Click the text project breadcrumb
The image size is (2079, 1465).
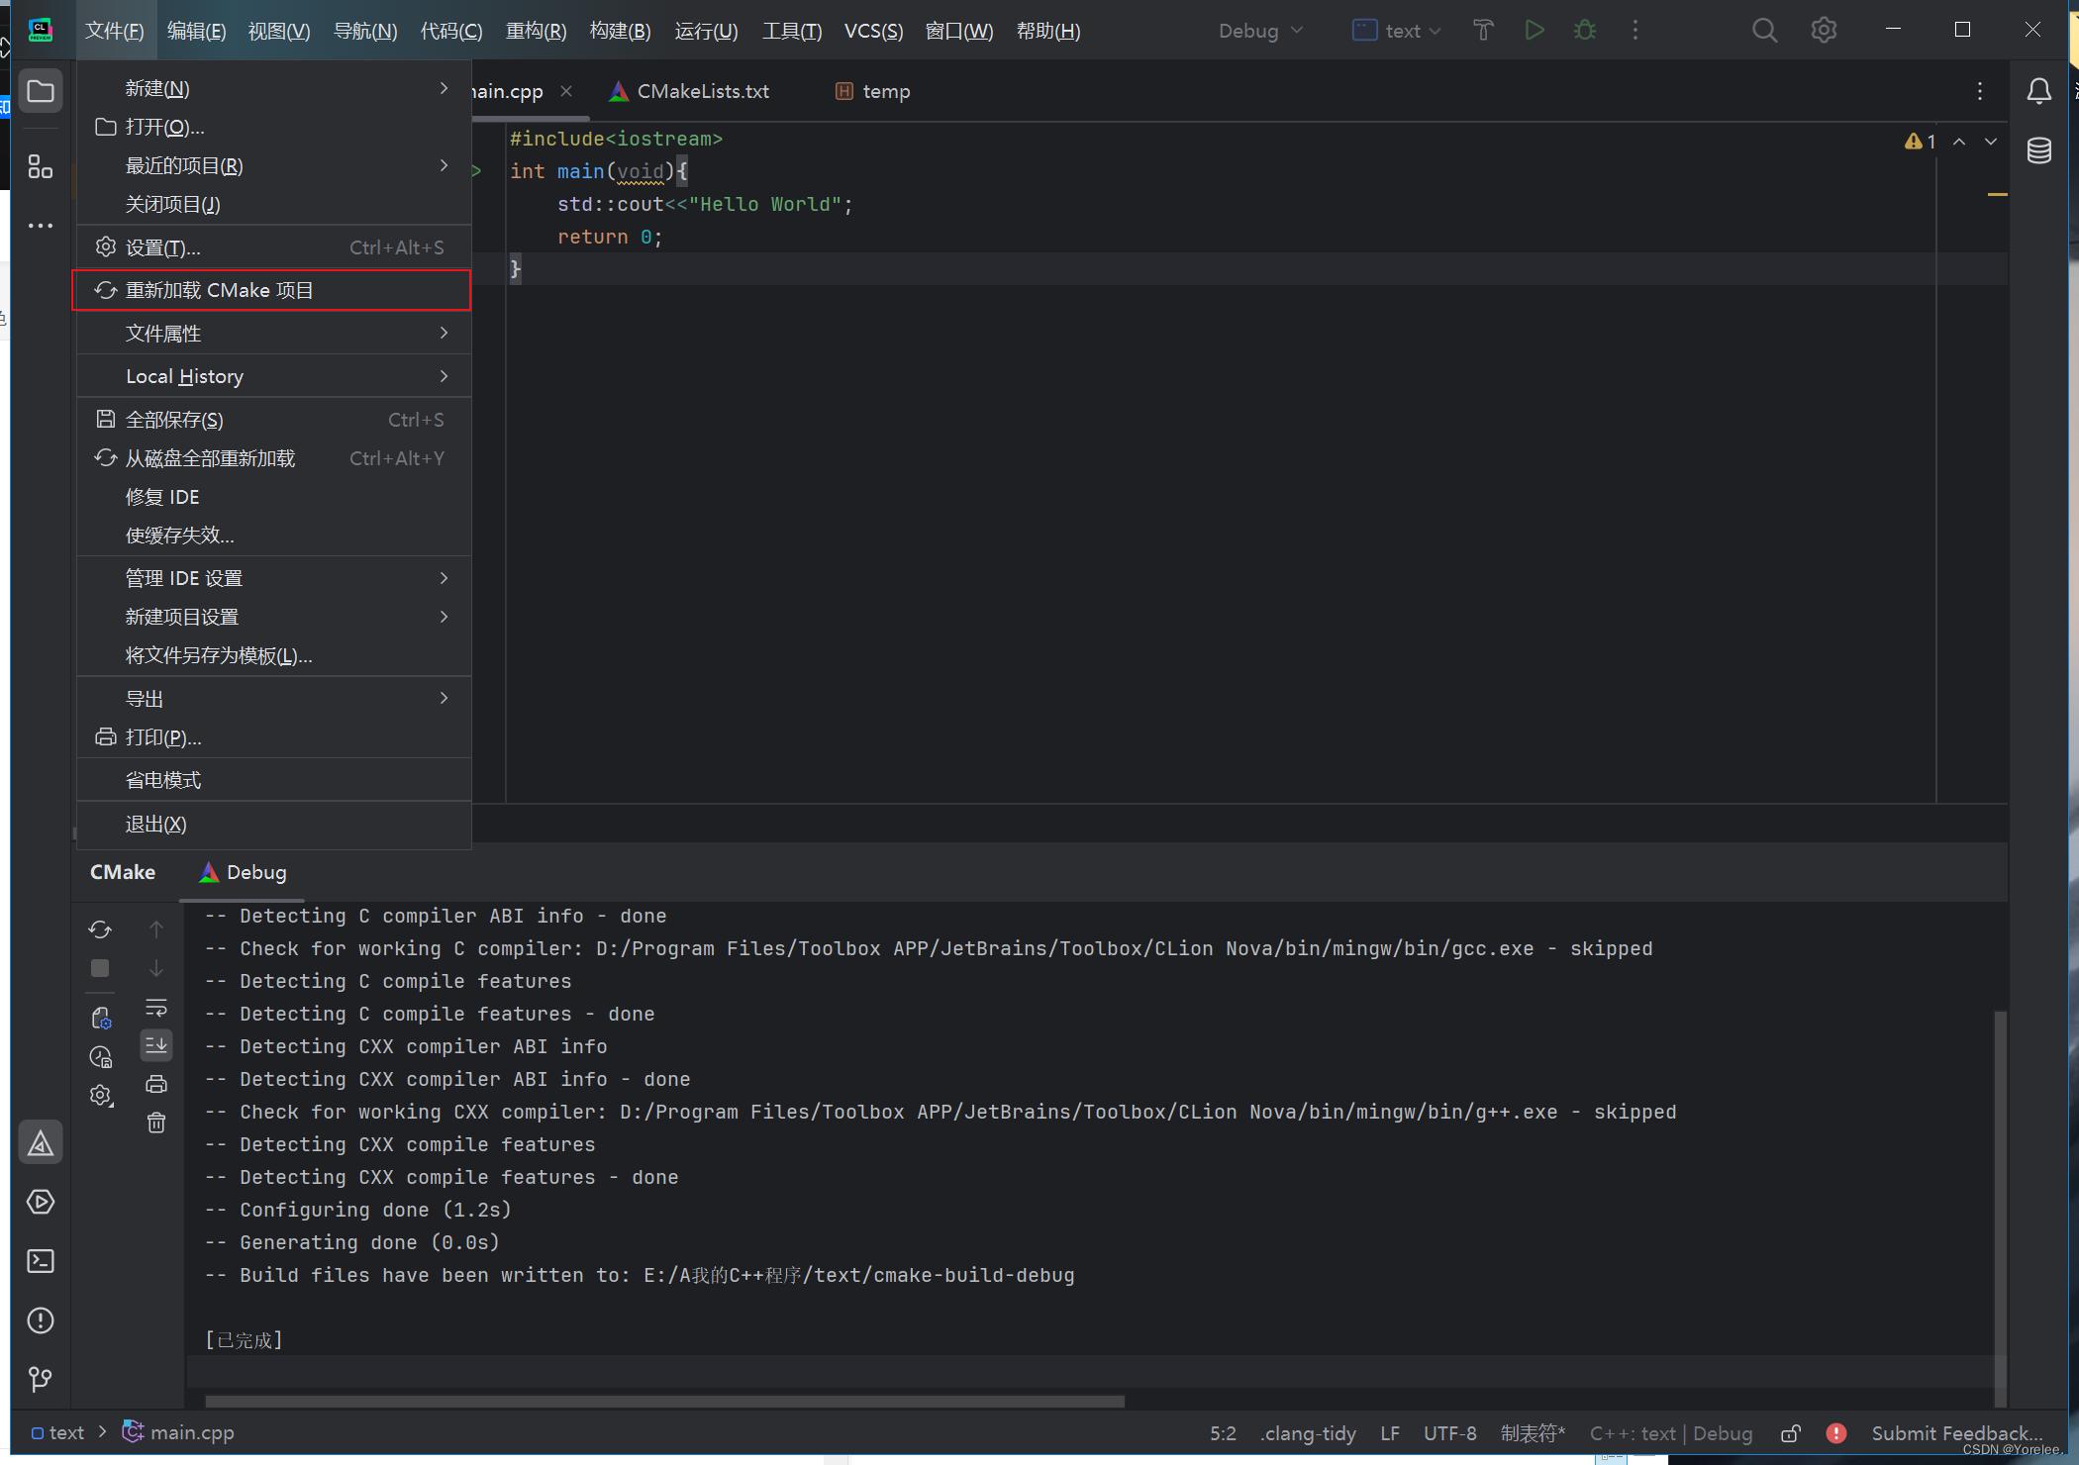[x=57, y=1432]
